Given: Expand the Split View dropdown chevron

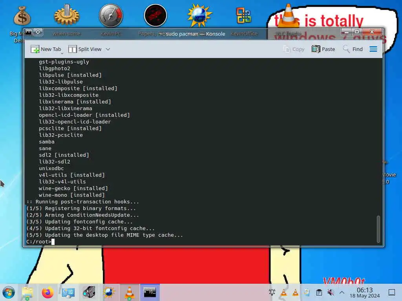Looking at the screenshot, I should (x=108, y=49).
